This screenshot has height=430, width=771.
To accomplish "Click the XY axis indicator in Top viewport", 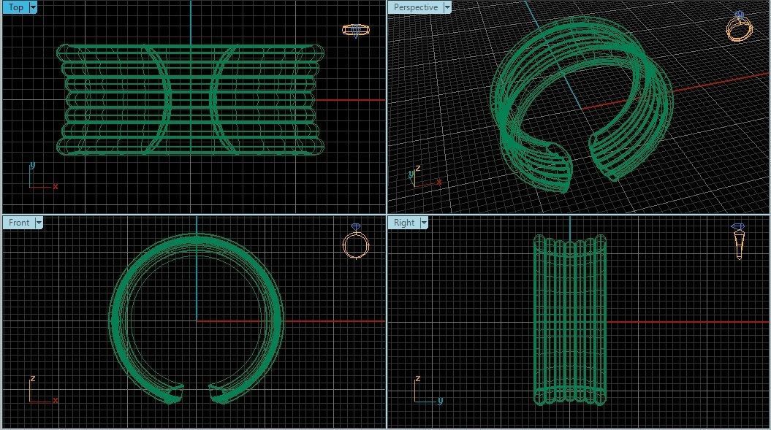I will [42, 176].
